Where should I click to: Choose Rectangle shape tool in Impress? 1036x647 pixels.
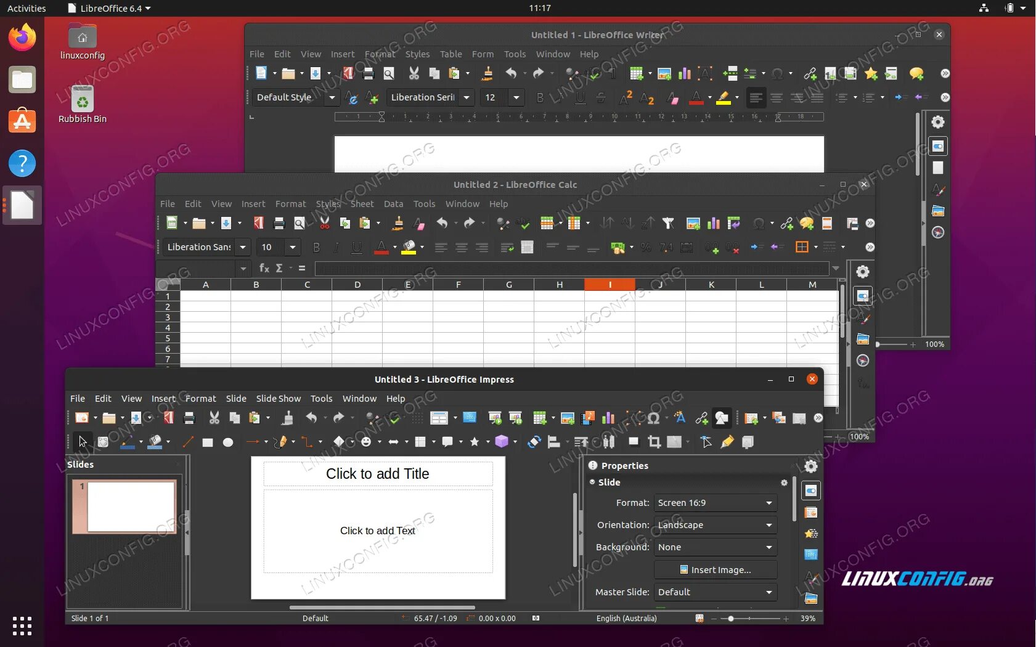tap(208, 442)
